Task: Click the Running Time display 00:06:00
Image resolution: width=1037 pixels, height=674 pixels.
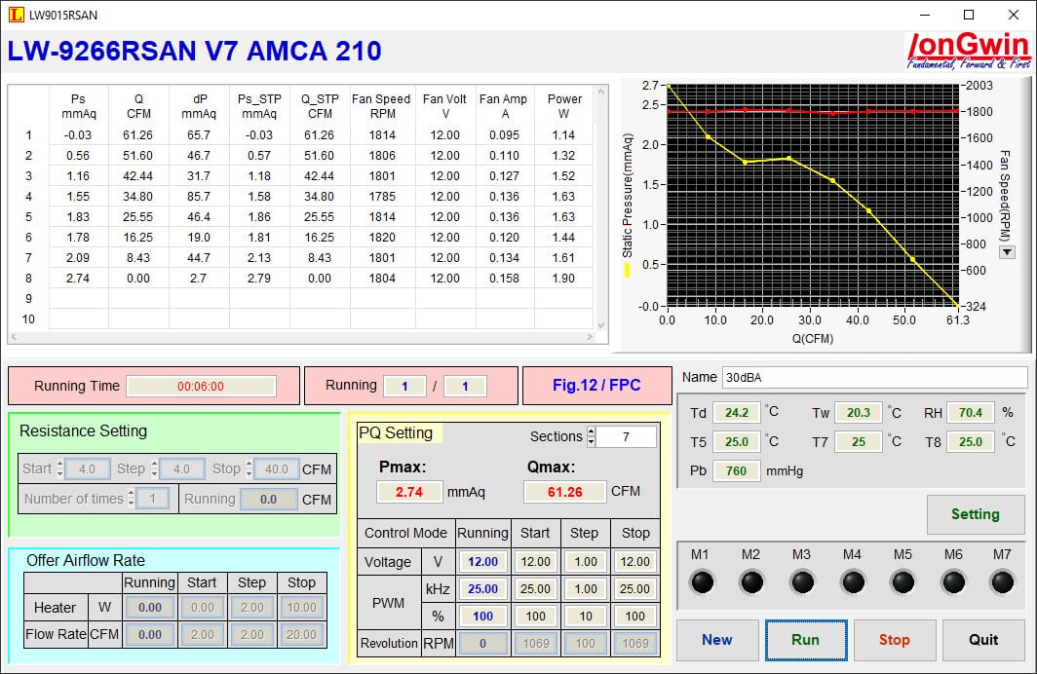Action: (x=201, y=386)
